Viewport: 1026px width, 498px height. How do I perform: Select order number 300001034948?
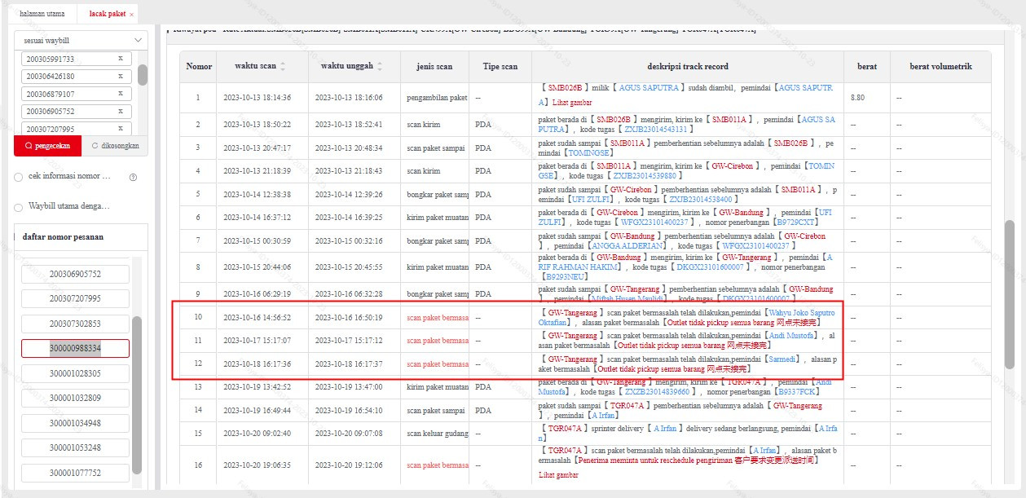(75, 423)
